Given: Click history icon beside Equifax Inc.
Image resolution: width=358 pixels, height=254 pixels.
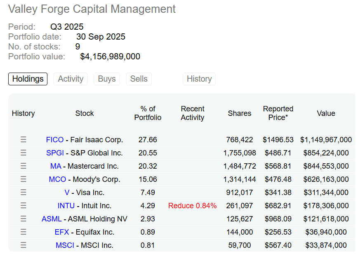Looking at the screenshot, I should tap(24, 232).
